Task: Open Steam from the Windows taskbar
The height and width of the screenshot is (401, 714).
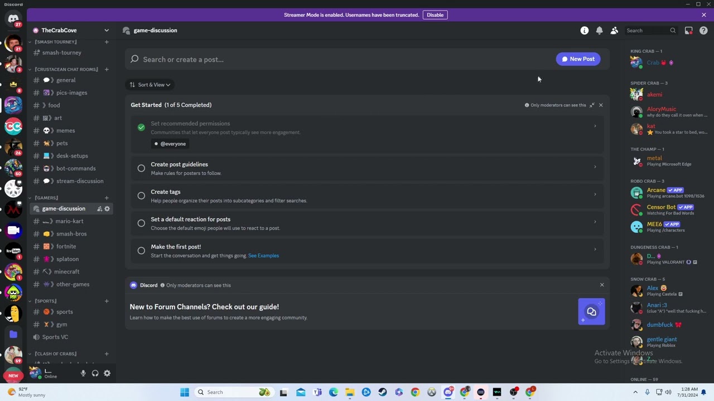Action: pyautogui.click(x=383, y=392)
